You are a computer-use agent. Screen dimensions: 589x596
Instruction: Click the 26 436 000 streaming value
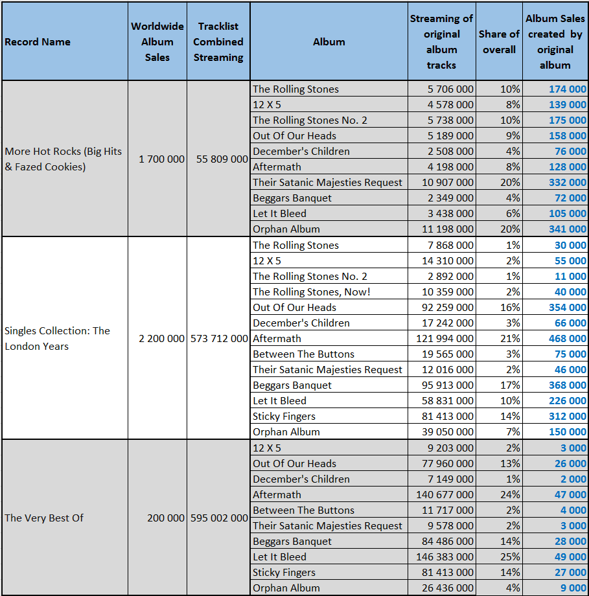coord(448,588)
